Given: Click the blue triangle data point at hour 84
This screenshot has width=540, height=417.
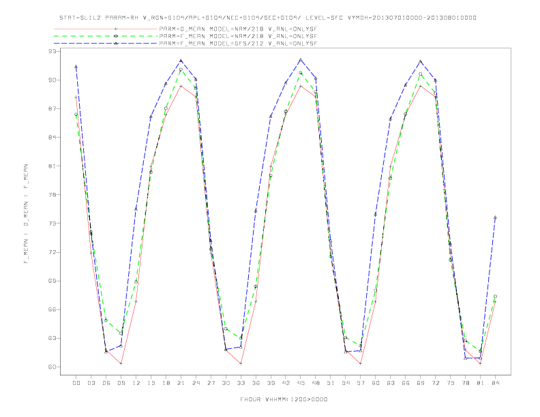Looking at the screenshot, I should pyautogui.click(x=495, y=217).
